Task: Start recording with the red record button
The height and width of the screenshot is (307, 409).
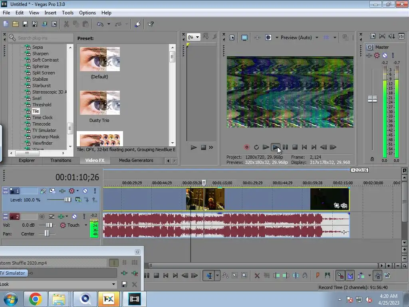Action: [246, 147]
